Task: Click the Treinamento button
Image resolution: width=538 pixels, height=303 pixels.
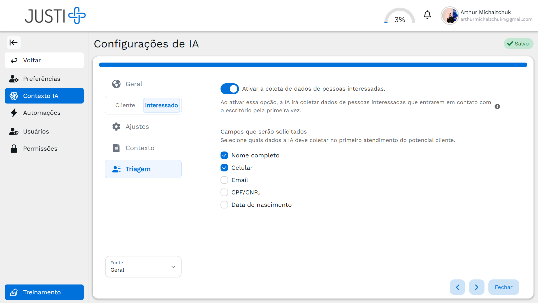Action: pyautogui.click(x=44, y=292)
